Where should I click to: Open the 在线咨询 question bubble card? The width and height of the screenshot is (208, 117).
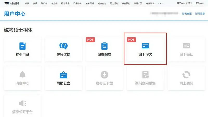point(63,50)
